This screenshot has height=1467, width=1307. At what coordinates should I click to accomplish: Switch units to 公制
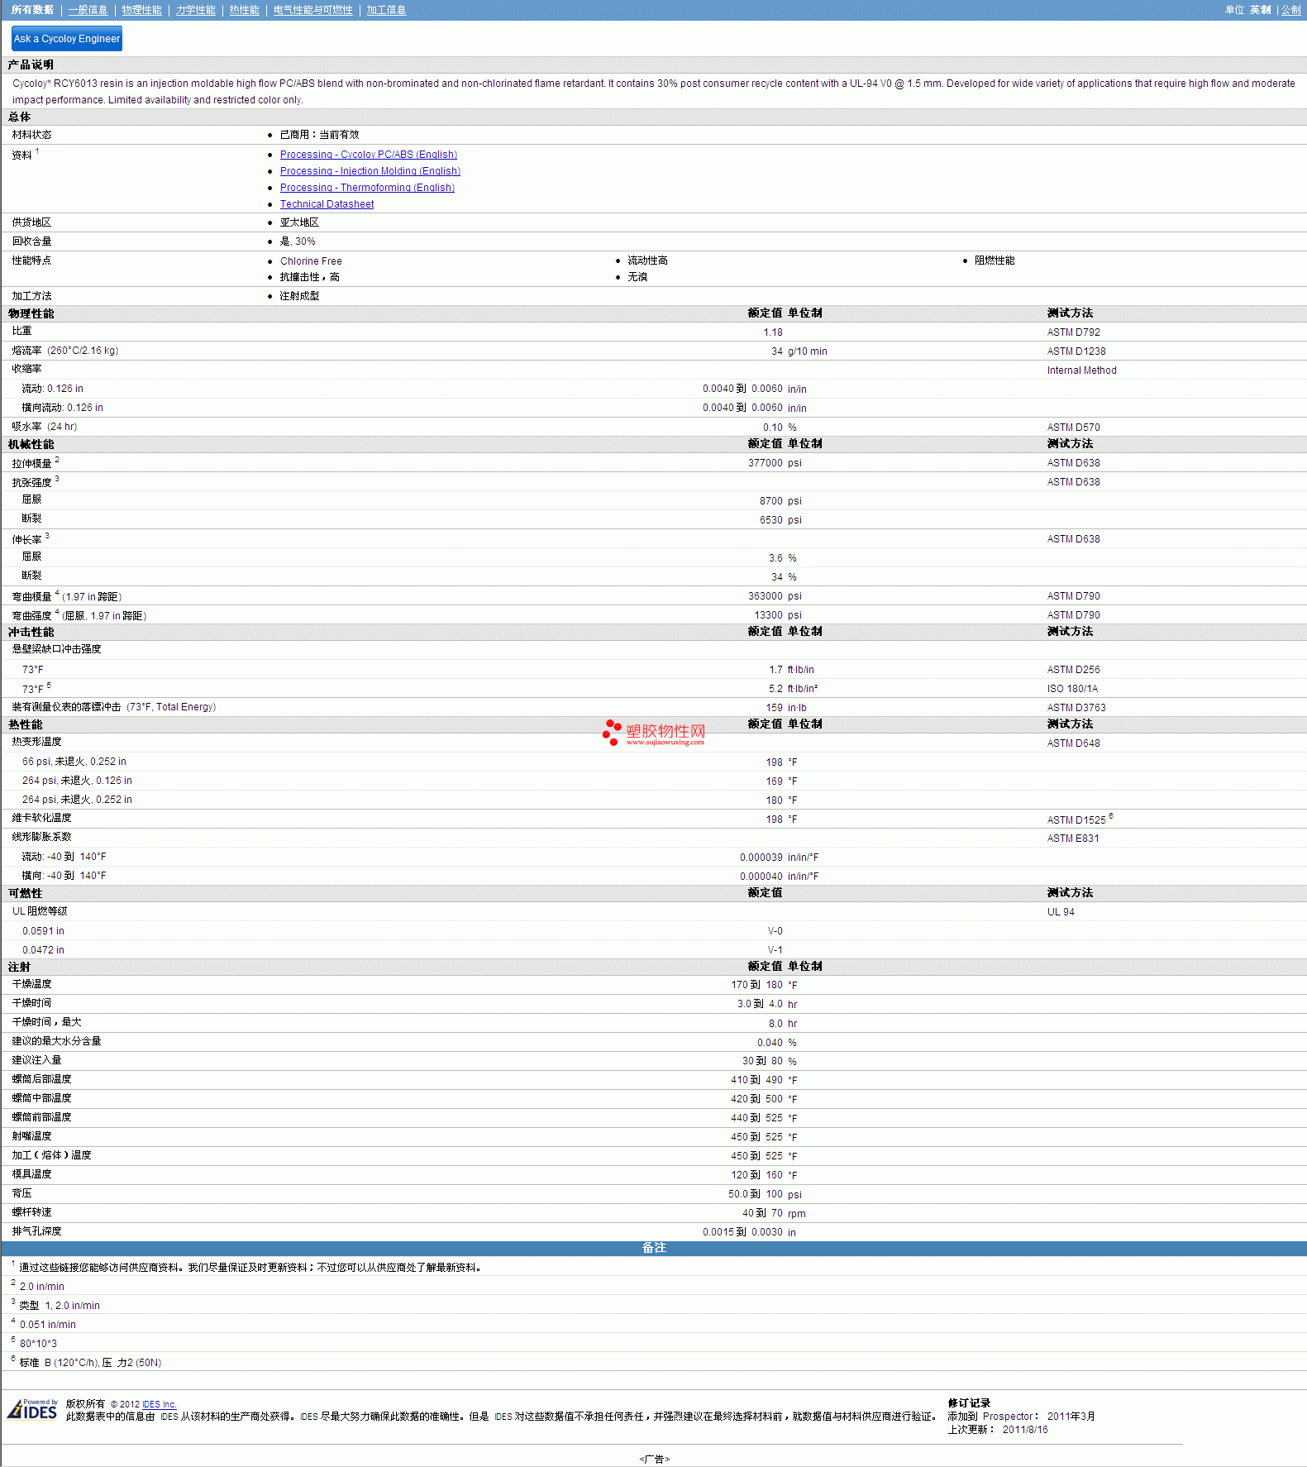pos(1290,10)
